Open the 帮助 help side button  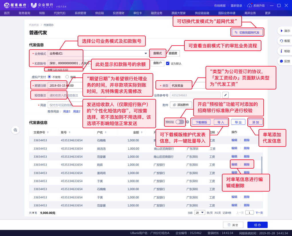click(285, 51)
